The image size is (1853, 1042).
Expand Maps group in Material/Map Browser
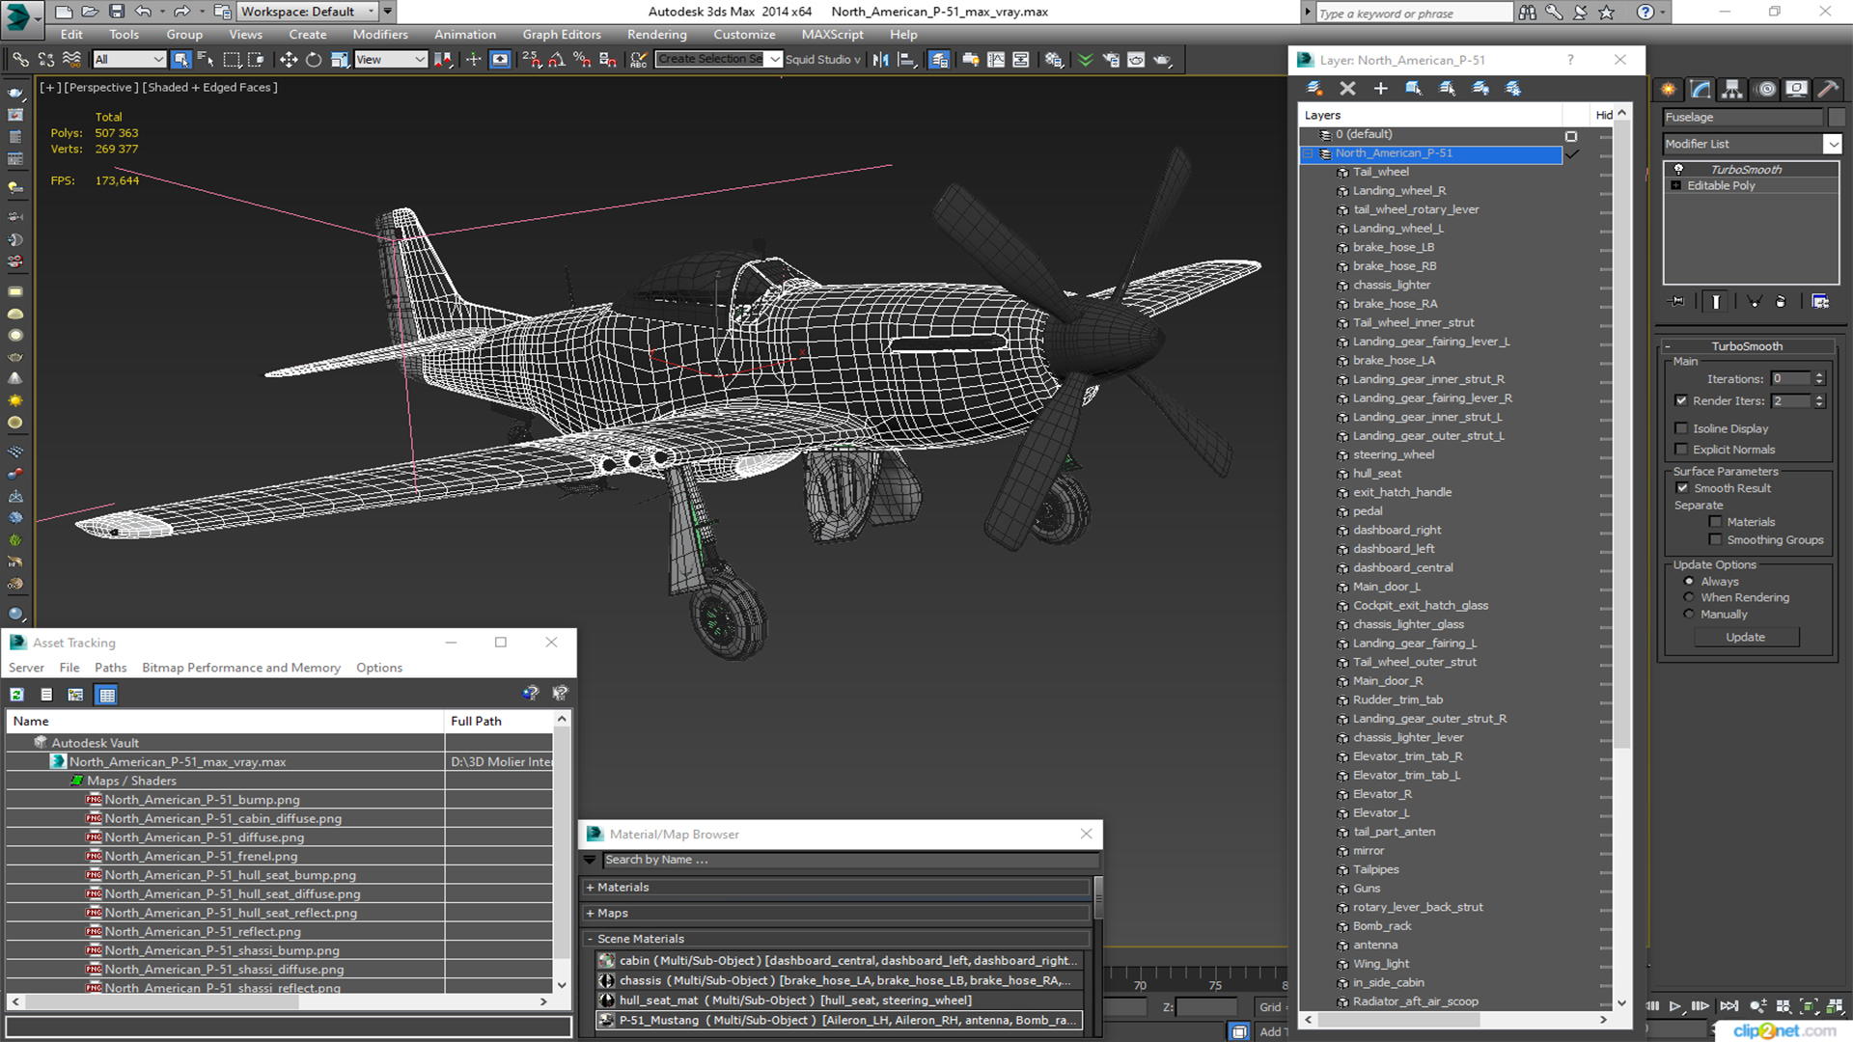coord(590,914)
